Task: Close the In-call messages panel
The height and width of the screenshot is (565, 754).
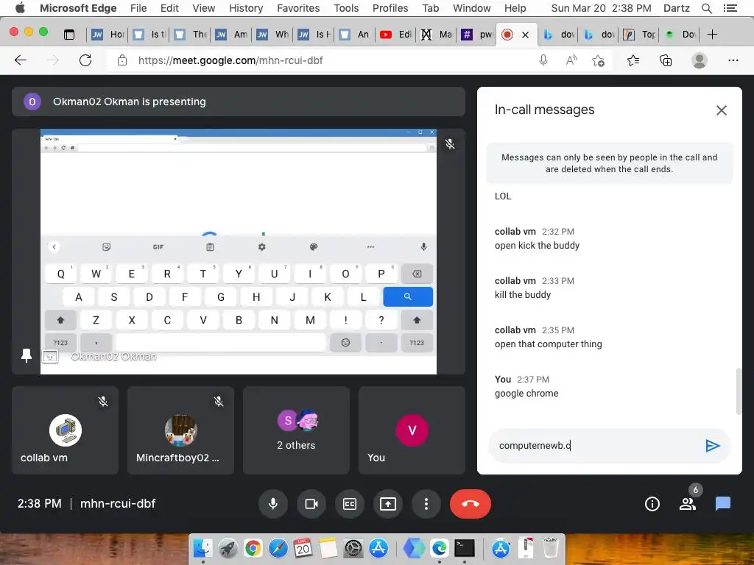Action: [x=722, y=110]
